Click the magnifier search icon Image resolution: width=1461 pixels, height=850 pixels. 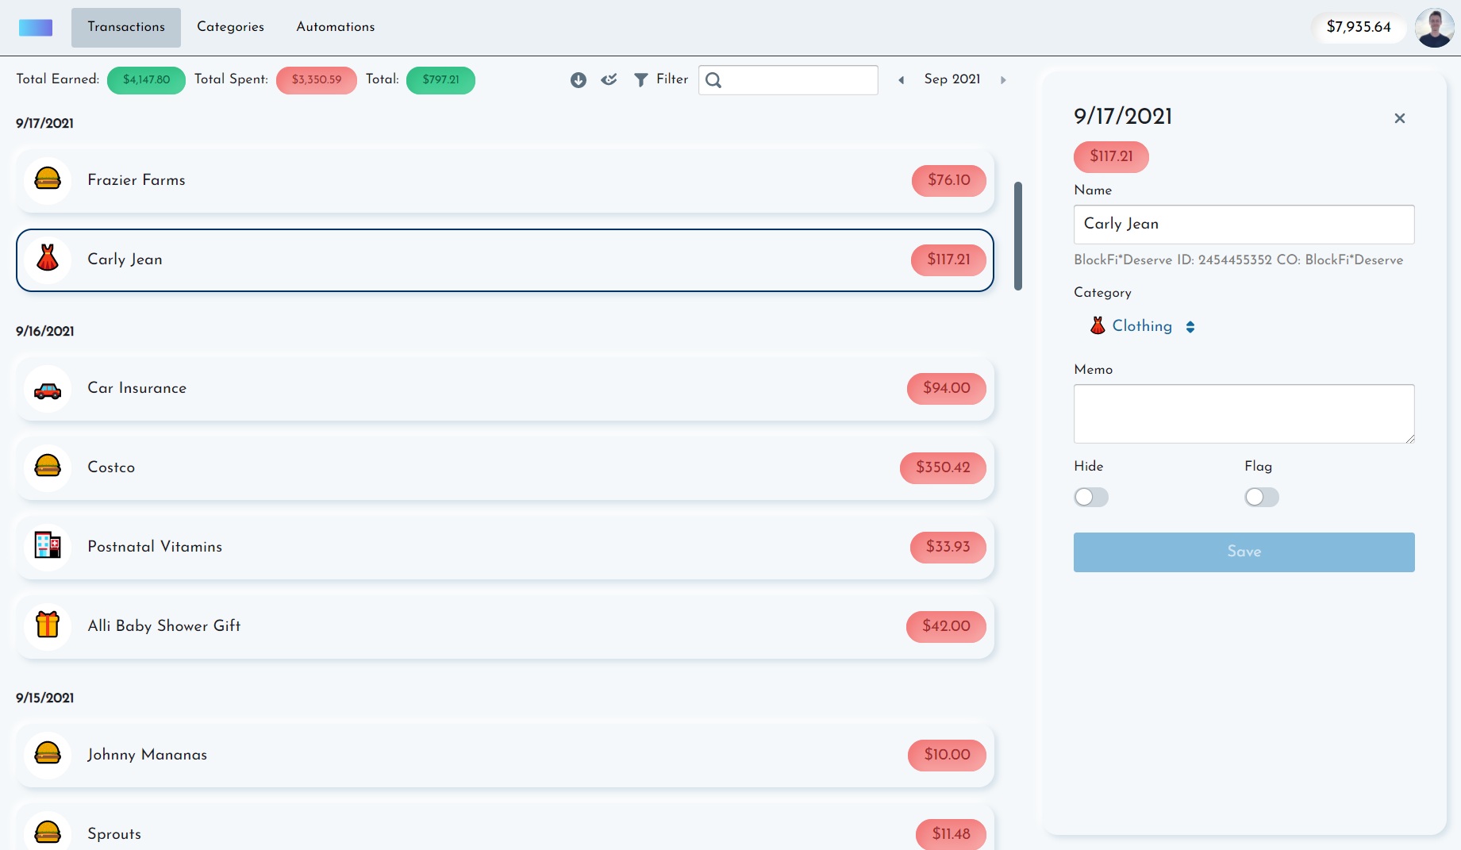click(x=713, y=80)
